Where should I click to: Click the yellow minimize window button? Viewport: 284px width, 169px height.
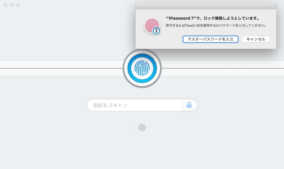coord(12,5)
